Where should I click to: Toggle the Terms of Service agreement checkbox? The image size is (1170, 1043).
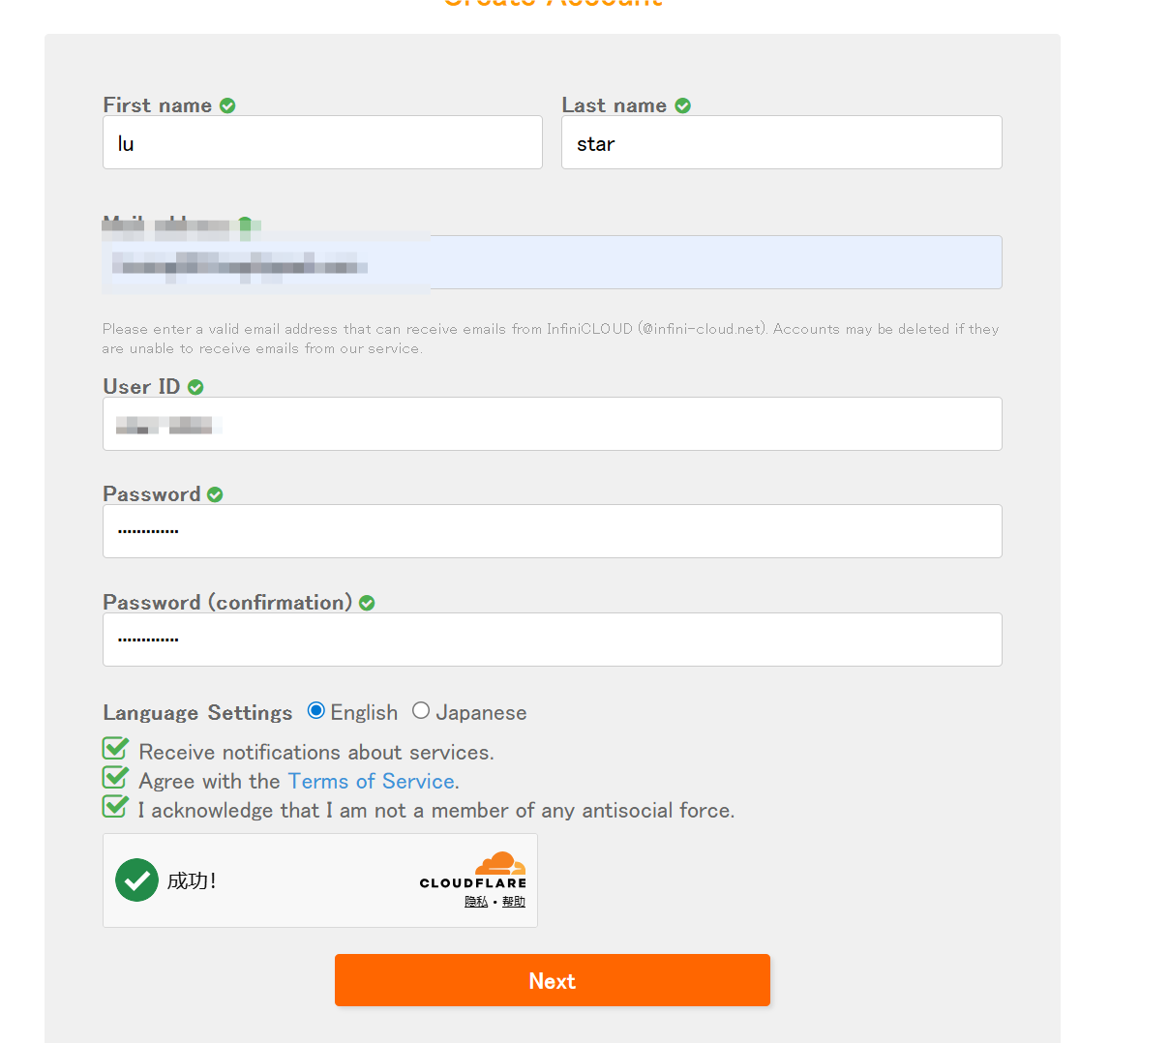tap(115, 778)
